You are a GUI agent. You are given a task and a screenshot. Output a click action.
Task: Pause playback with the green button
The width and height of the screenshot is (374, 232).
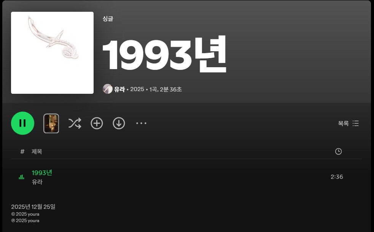click(23, 123)
